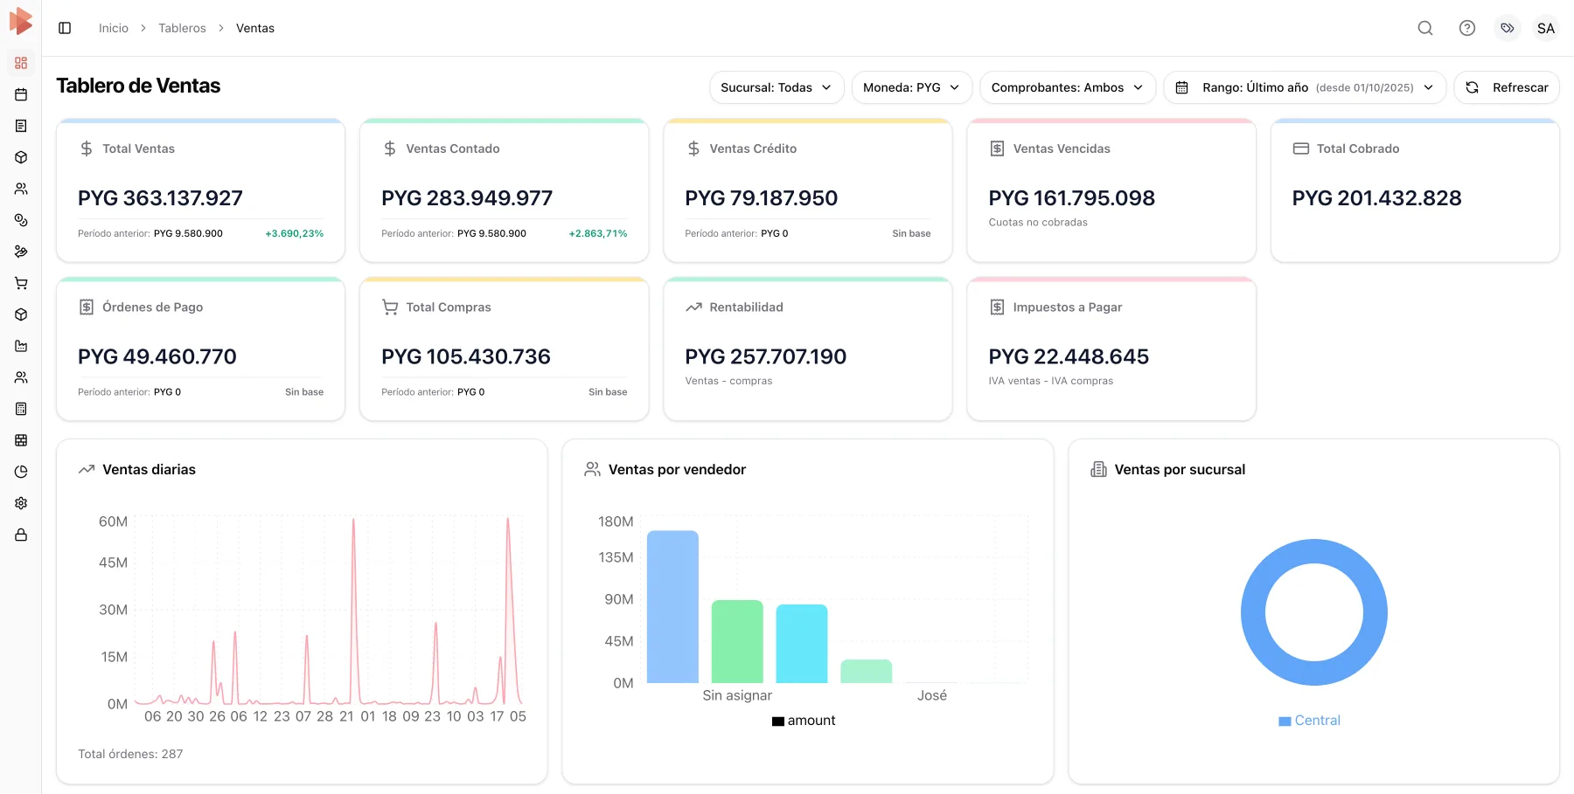Click the tags icon beside SA avatar
The width and height of the screenshot is (1574, 794).
[1508, 28]
